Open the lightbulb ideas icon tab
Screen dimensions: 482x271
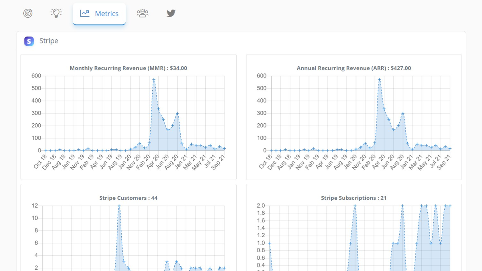pyautogui.click(x=56, y=13)
